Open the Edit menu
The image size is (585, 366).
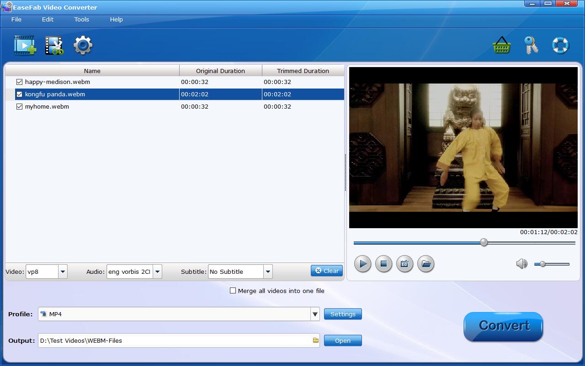tap(48, 19)
